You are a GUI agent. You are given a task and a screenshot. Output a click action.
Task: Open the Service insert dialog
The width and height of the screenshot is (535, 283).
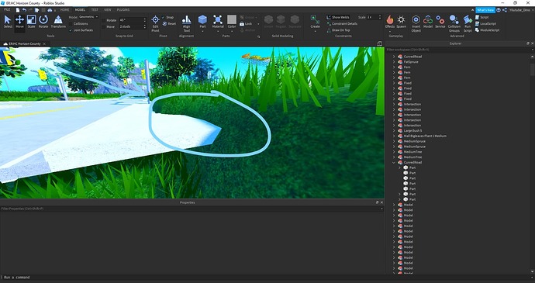pos(440,22)
